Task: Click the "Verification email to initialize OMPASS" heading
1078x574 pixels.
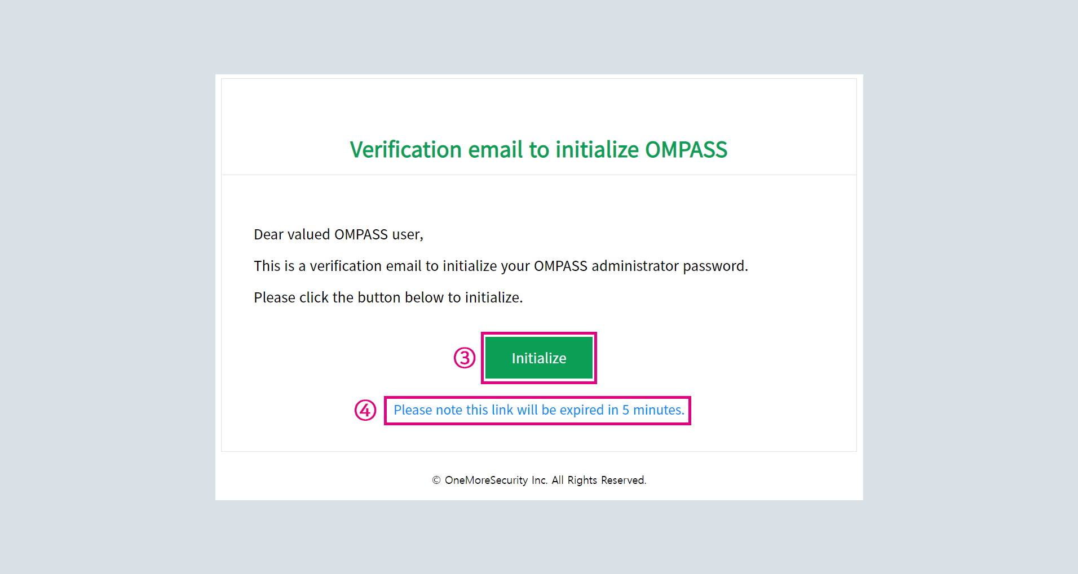Action: click(538, 150)
